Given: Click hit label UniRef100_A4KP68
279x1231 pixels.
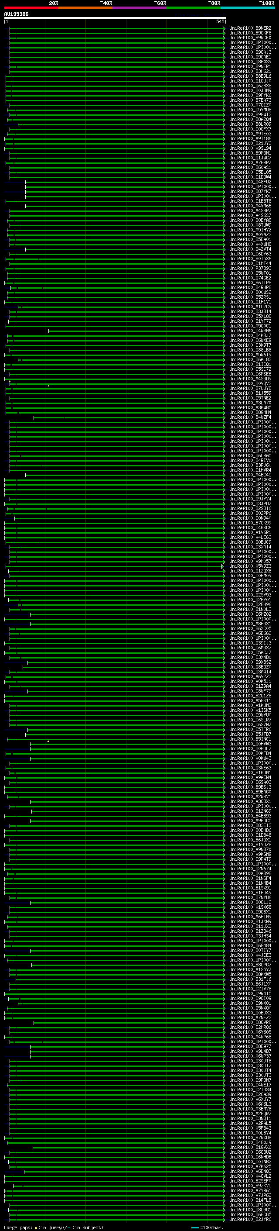Looking at the screenshot, I should point(250,1037).
